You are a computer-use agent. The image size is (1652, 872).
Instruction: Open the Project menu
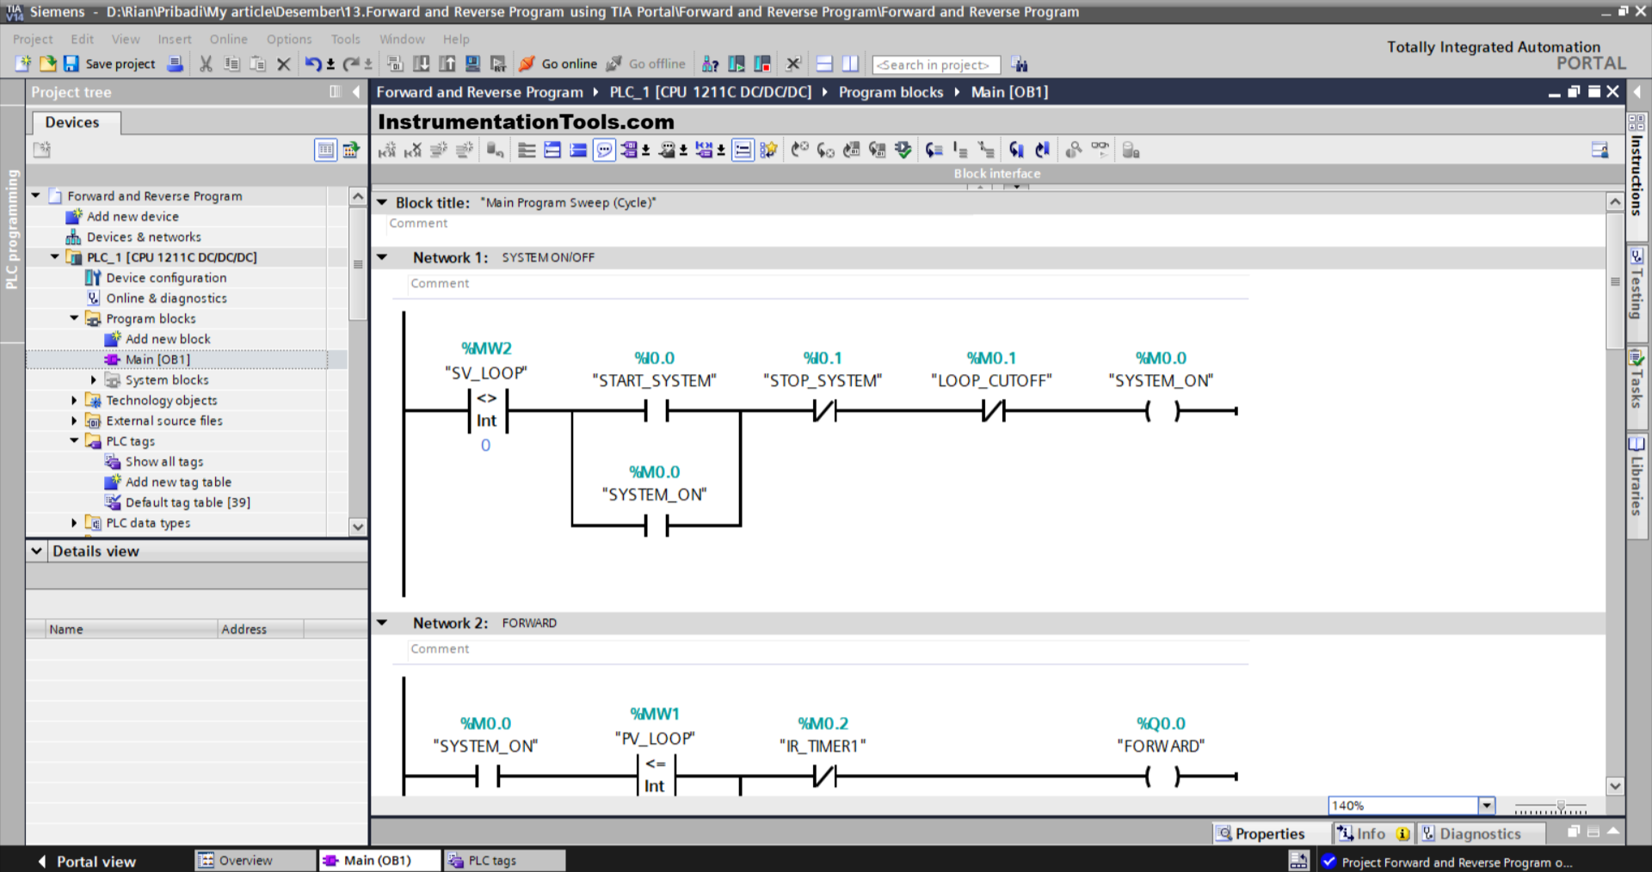[33, 40]
